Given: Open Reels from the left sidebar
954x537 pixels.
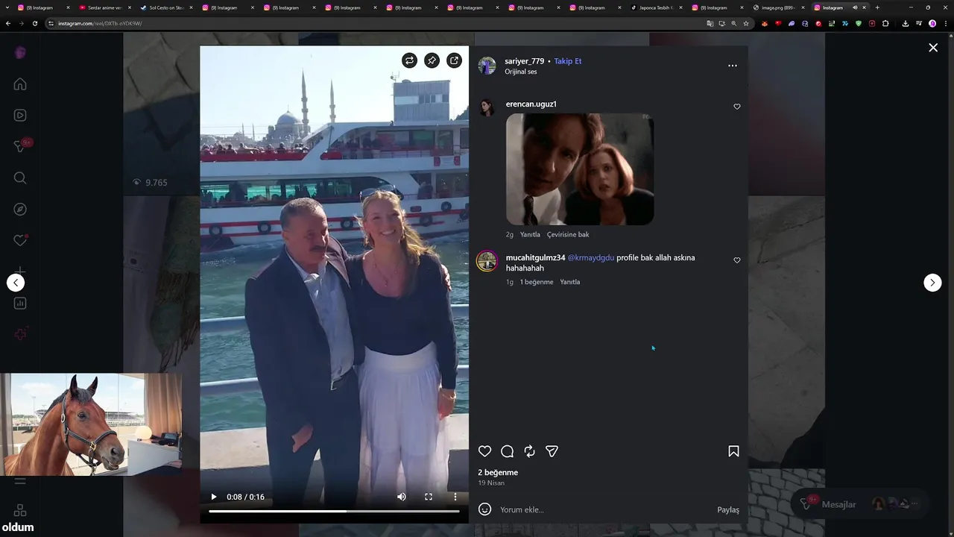Looking at the screenshot, I should point(20,116).
